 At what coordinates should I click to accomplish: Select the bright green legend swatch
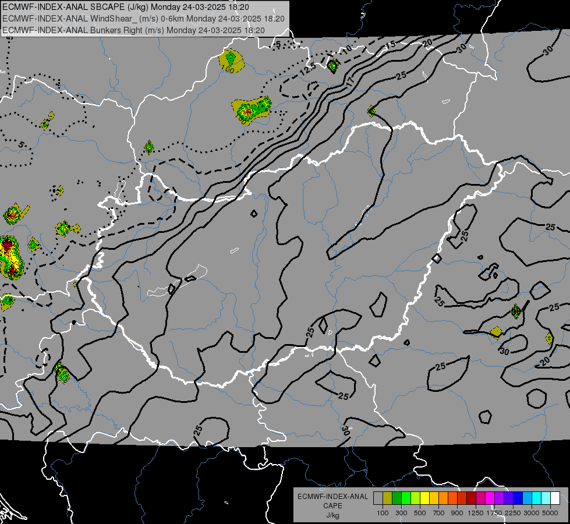406,498
